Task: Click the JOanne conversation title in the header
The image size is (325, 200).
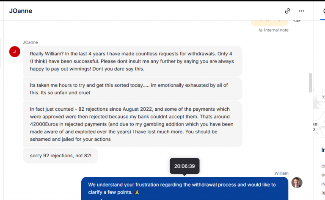Action: tap(21, 11)
